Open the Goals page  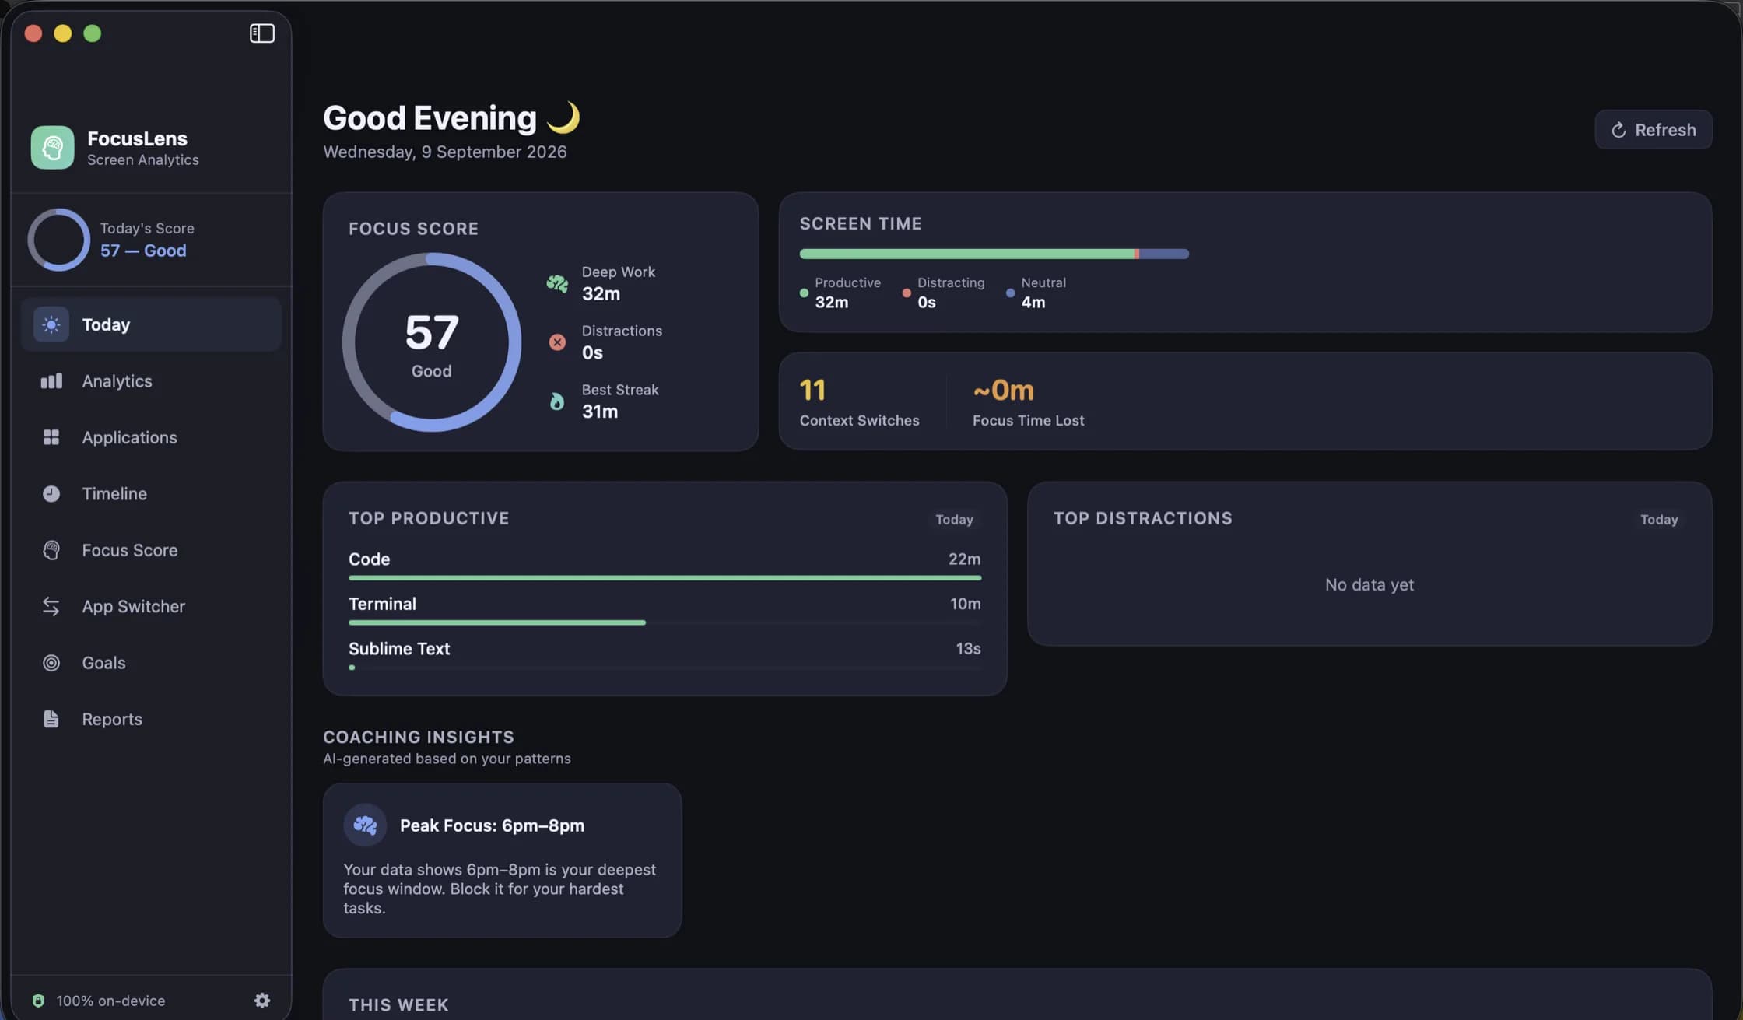tap(151, 663)
